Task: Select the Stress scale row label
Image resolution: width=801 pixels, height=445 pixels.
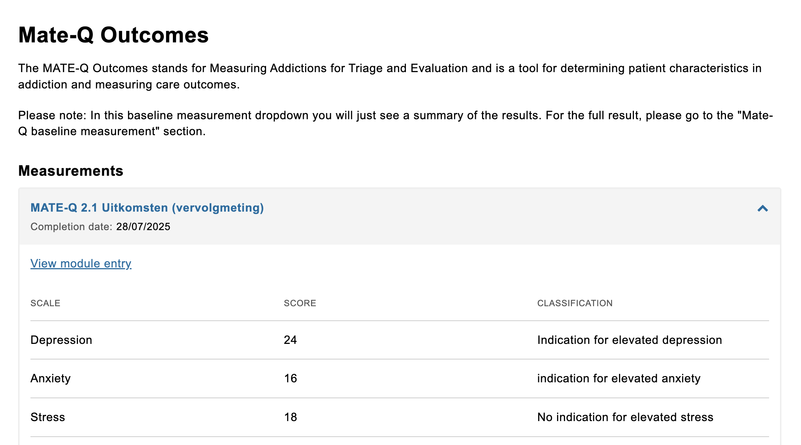Action: click(47, 417)
